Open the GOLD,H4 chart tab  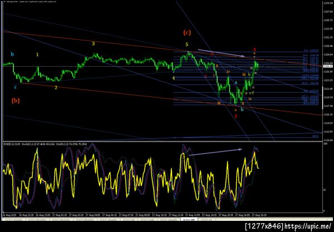pos(129,220)
